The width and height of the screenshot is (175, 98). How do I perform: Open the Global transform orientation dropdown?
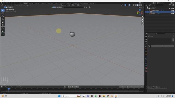click(65, 5)
